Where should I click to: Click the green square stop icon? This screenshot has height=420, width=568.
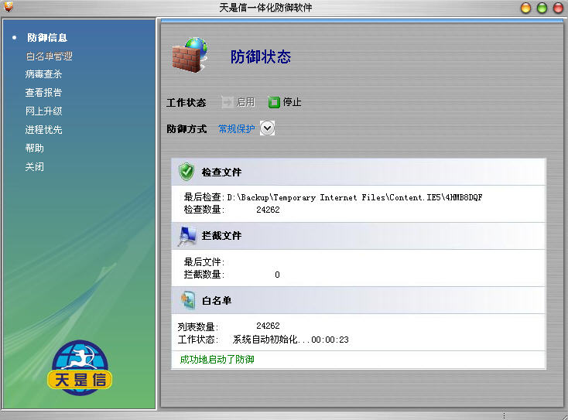tap(274, 102)
